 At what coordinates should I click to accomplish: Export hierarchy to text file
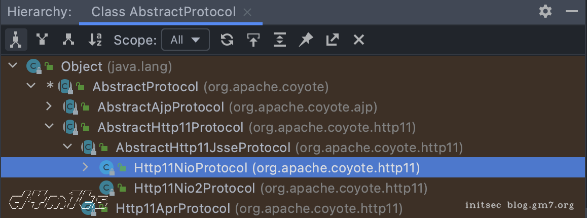[x=332, y=40]
